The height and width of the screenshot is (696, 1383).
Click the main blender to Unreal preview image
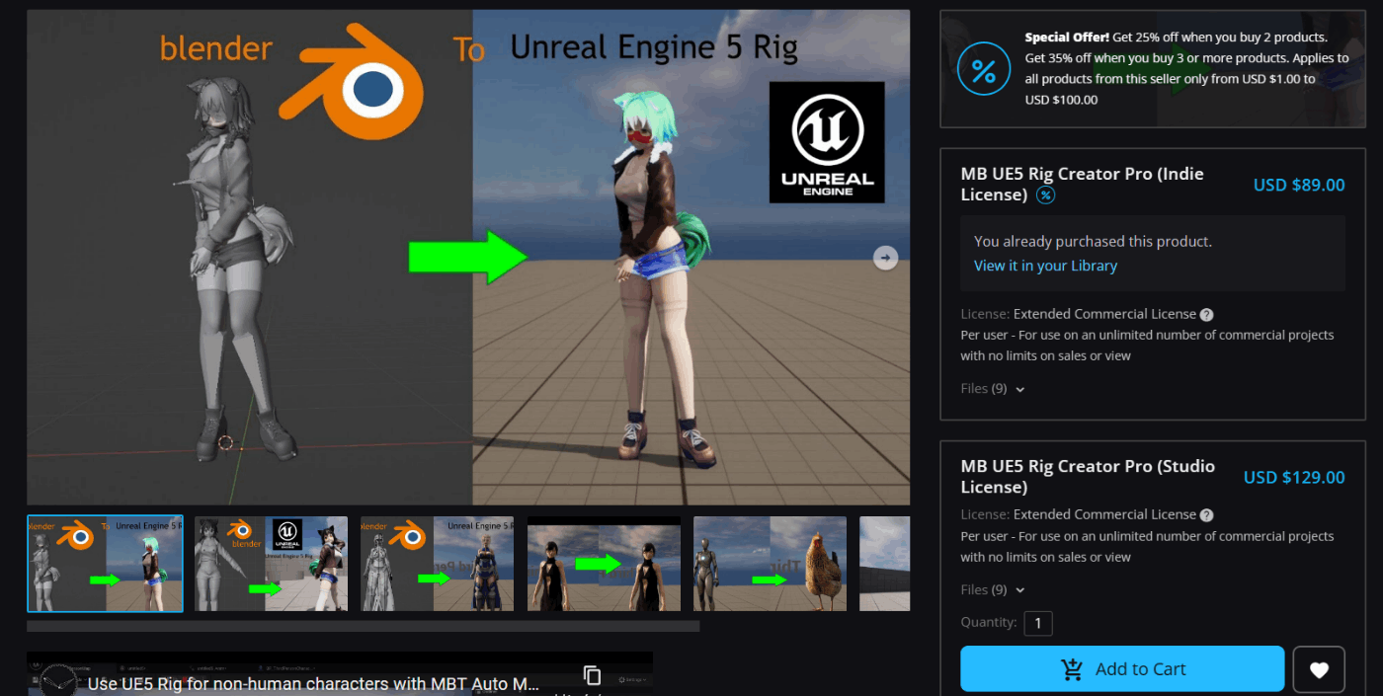click(x=468, y=258)
